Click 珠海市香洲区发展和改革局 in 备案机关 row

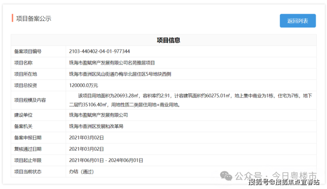96,126
